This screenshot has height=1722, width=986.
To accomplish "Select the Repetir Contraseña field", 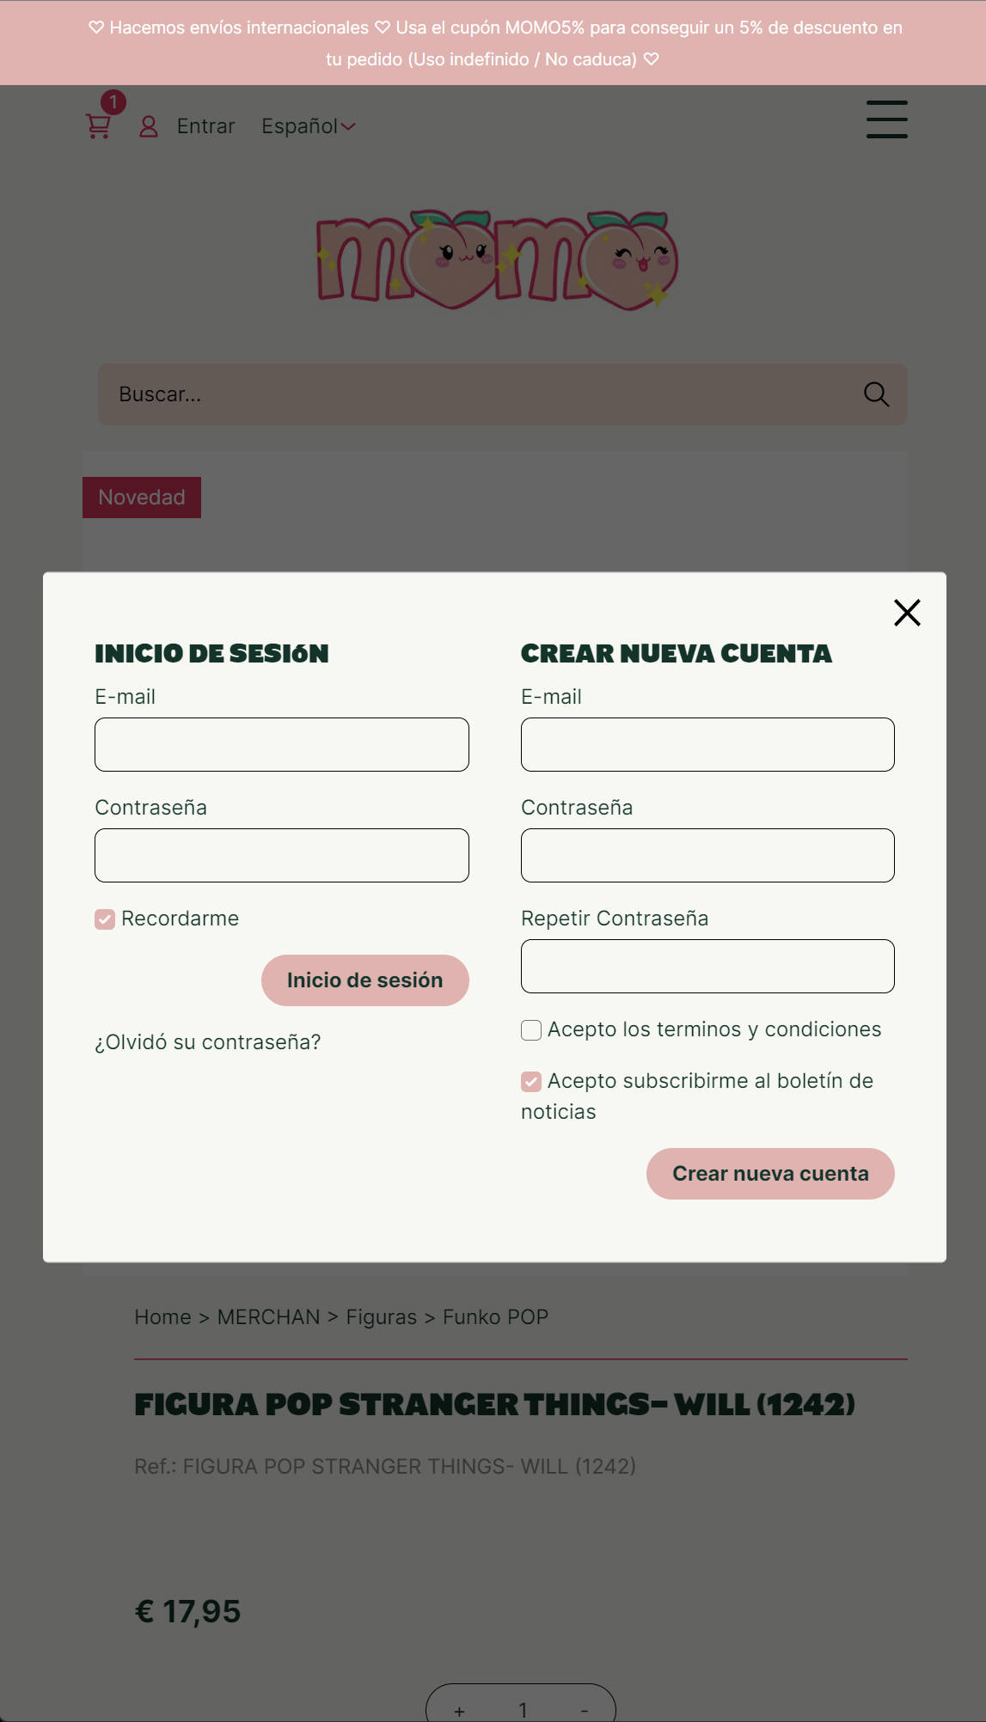I will point(707,967).
